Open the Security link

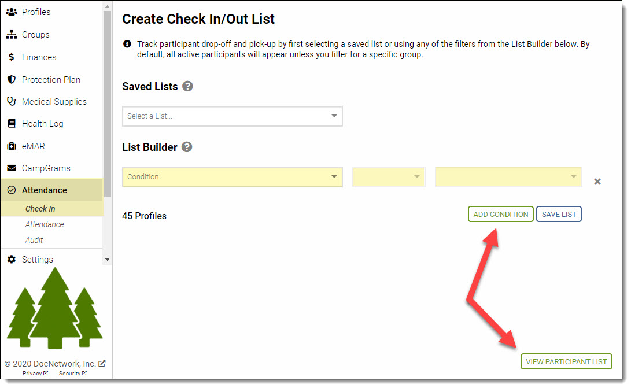pyautogui.click(x=69, y=373)
